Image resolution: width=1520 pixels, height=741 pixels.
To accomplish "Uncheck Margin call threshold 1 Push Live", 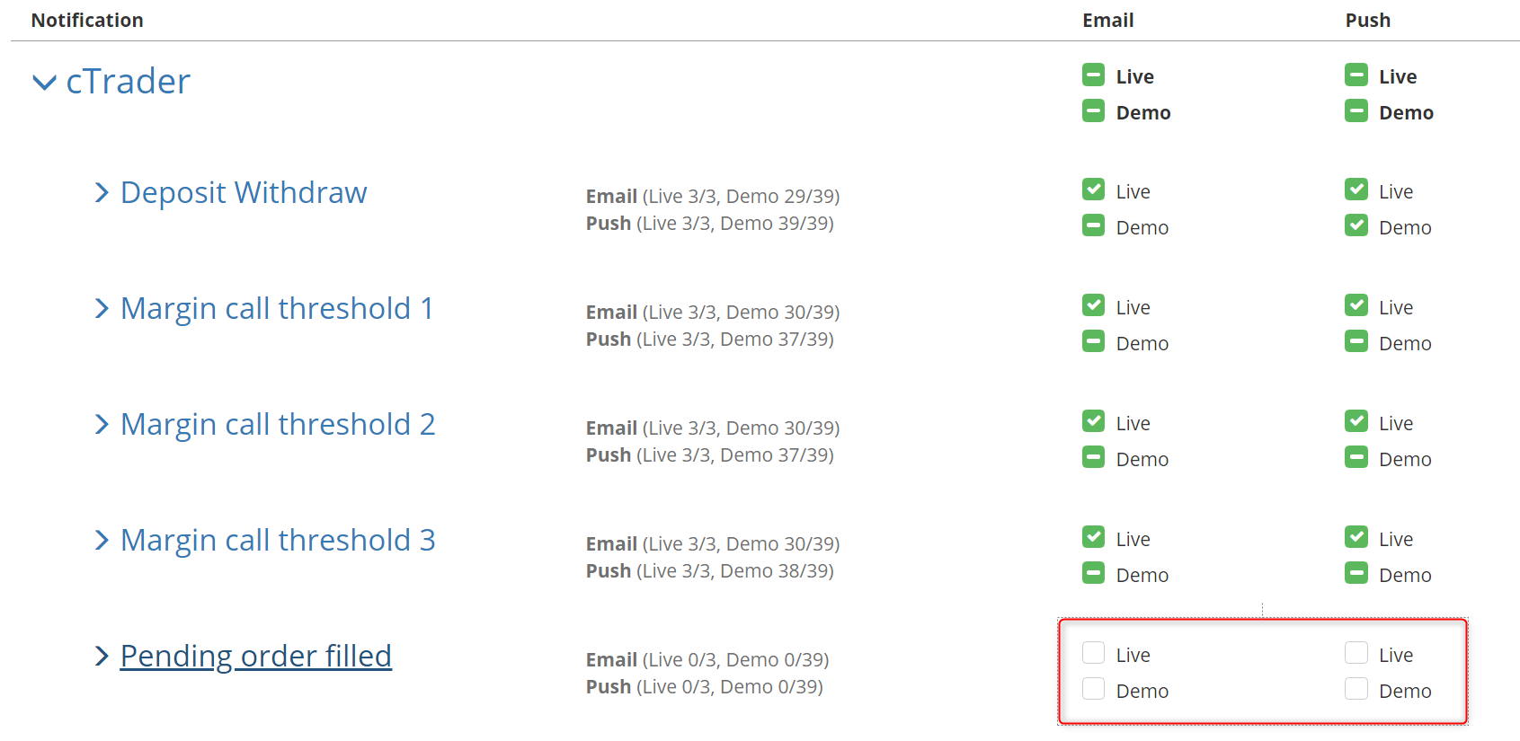I will 1356,305.
